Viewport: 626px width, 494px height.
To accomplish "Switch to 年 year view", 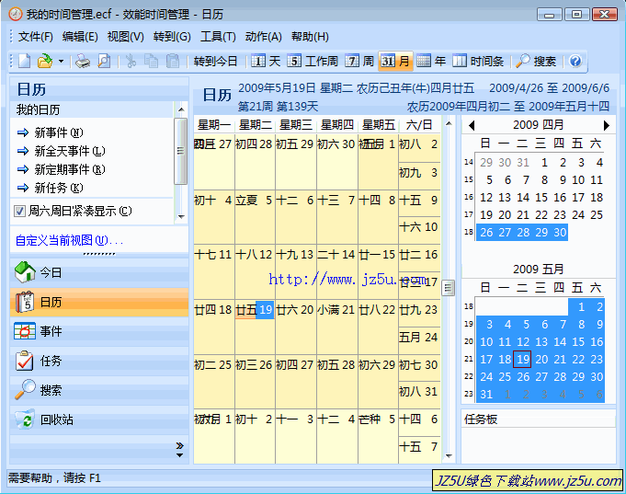I will (x=431, y=61).
